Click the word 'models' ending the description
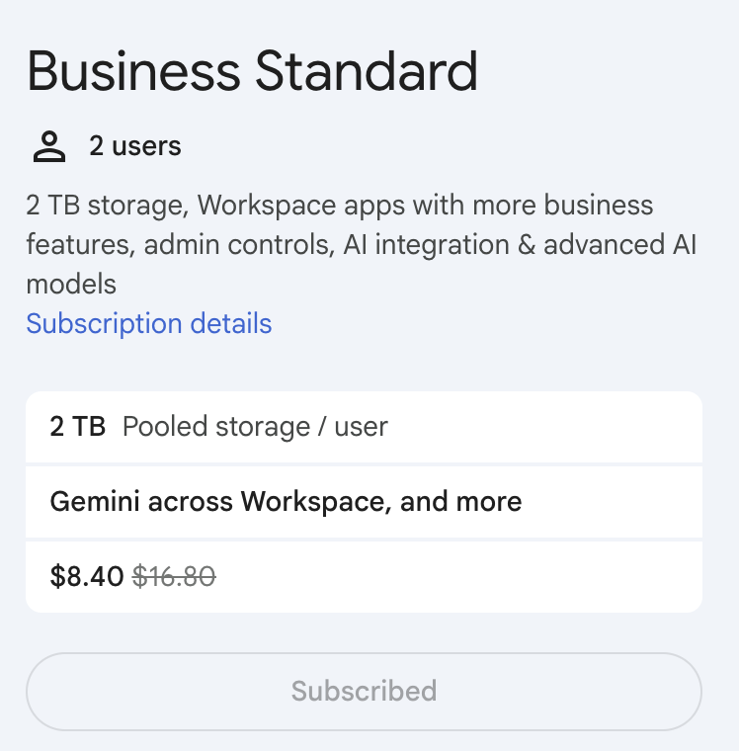This screenshot has width=739, height=751. click(x=71, y=285)
